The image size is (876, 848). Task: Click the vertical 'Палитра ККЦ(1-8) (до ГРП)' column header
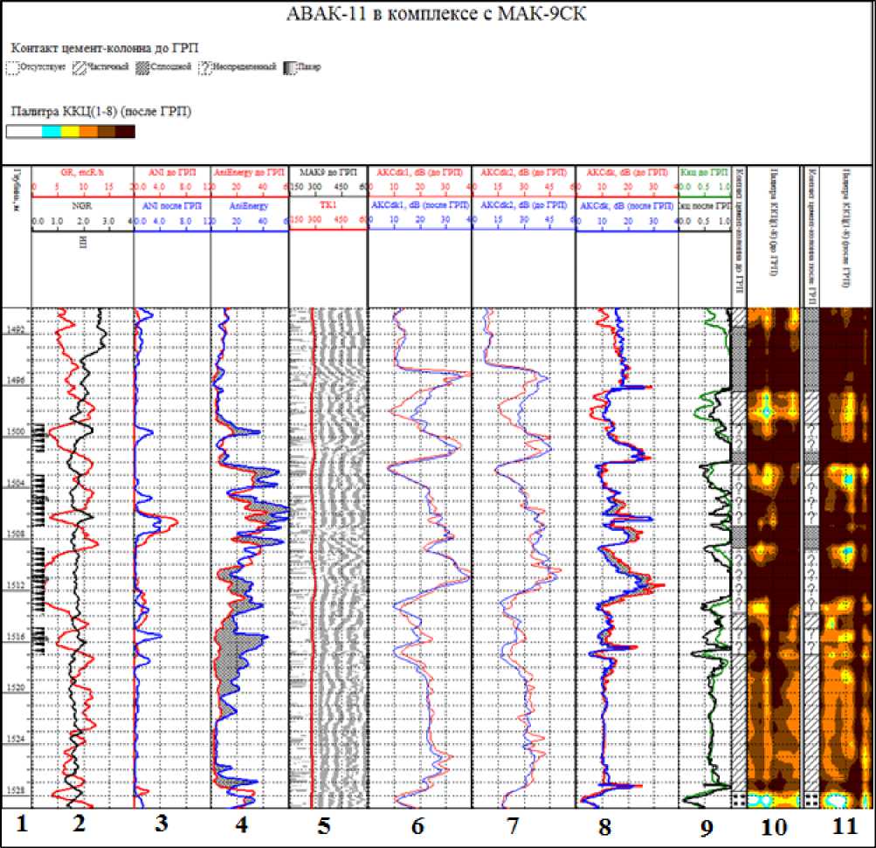pos(774,222)
